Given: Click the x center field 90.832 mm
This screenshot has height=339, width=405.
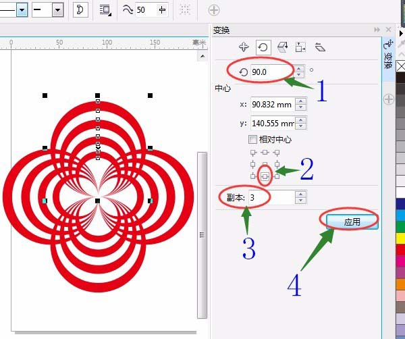Looking at the screenshot, I should 273,105.
